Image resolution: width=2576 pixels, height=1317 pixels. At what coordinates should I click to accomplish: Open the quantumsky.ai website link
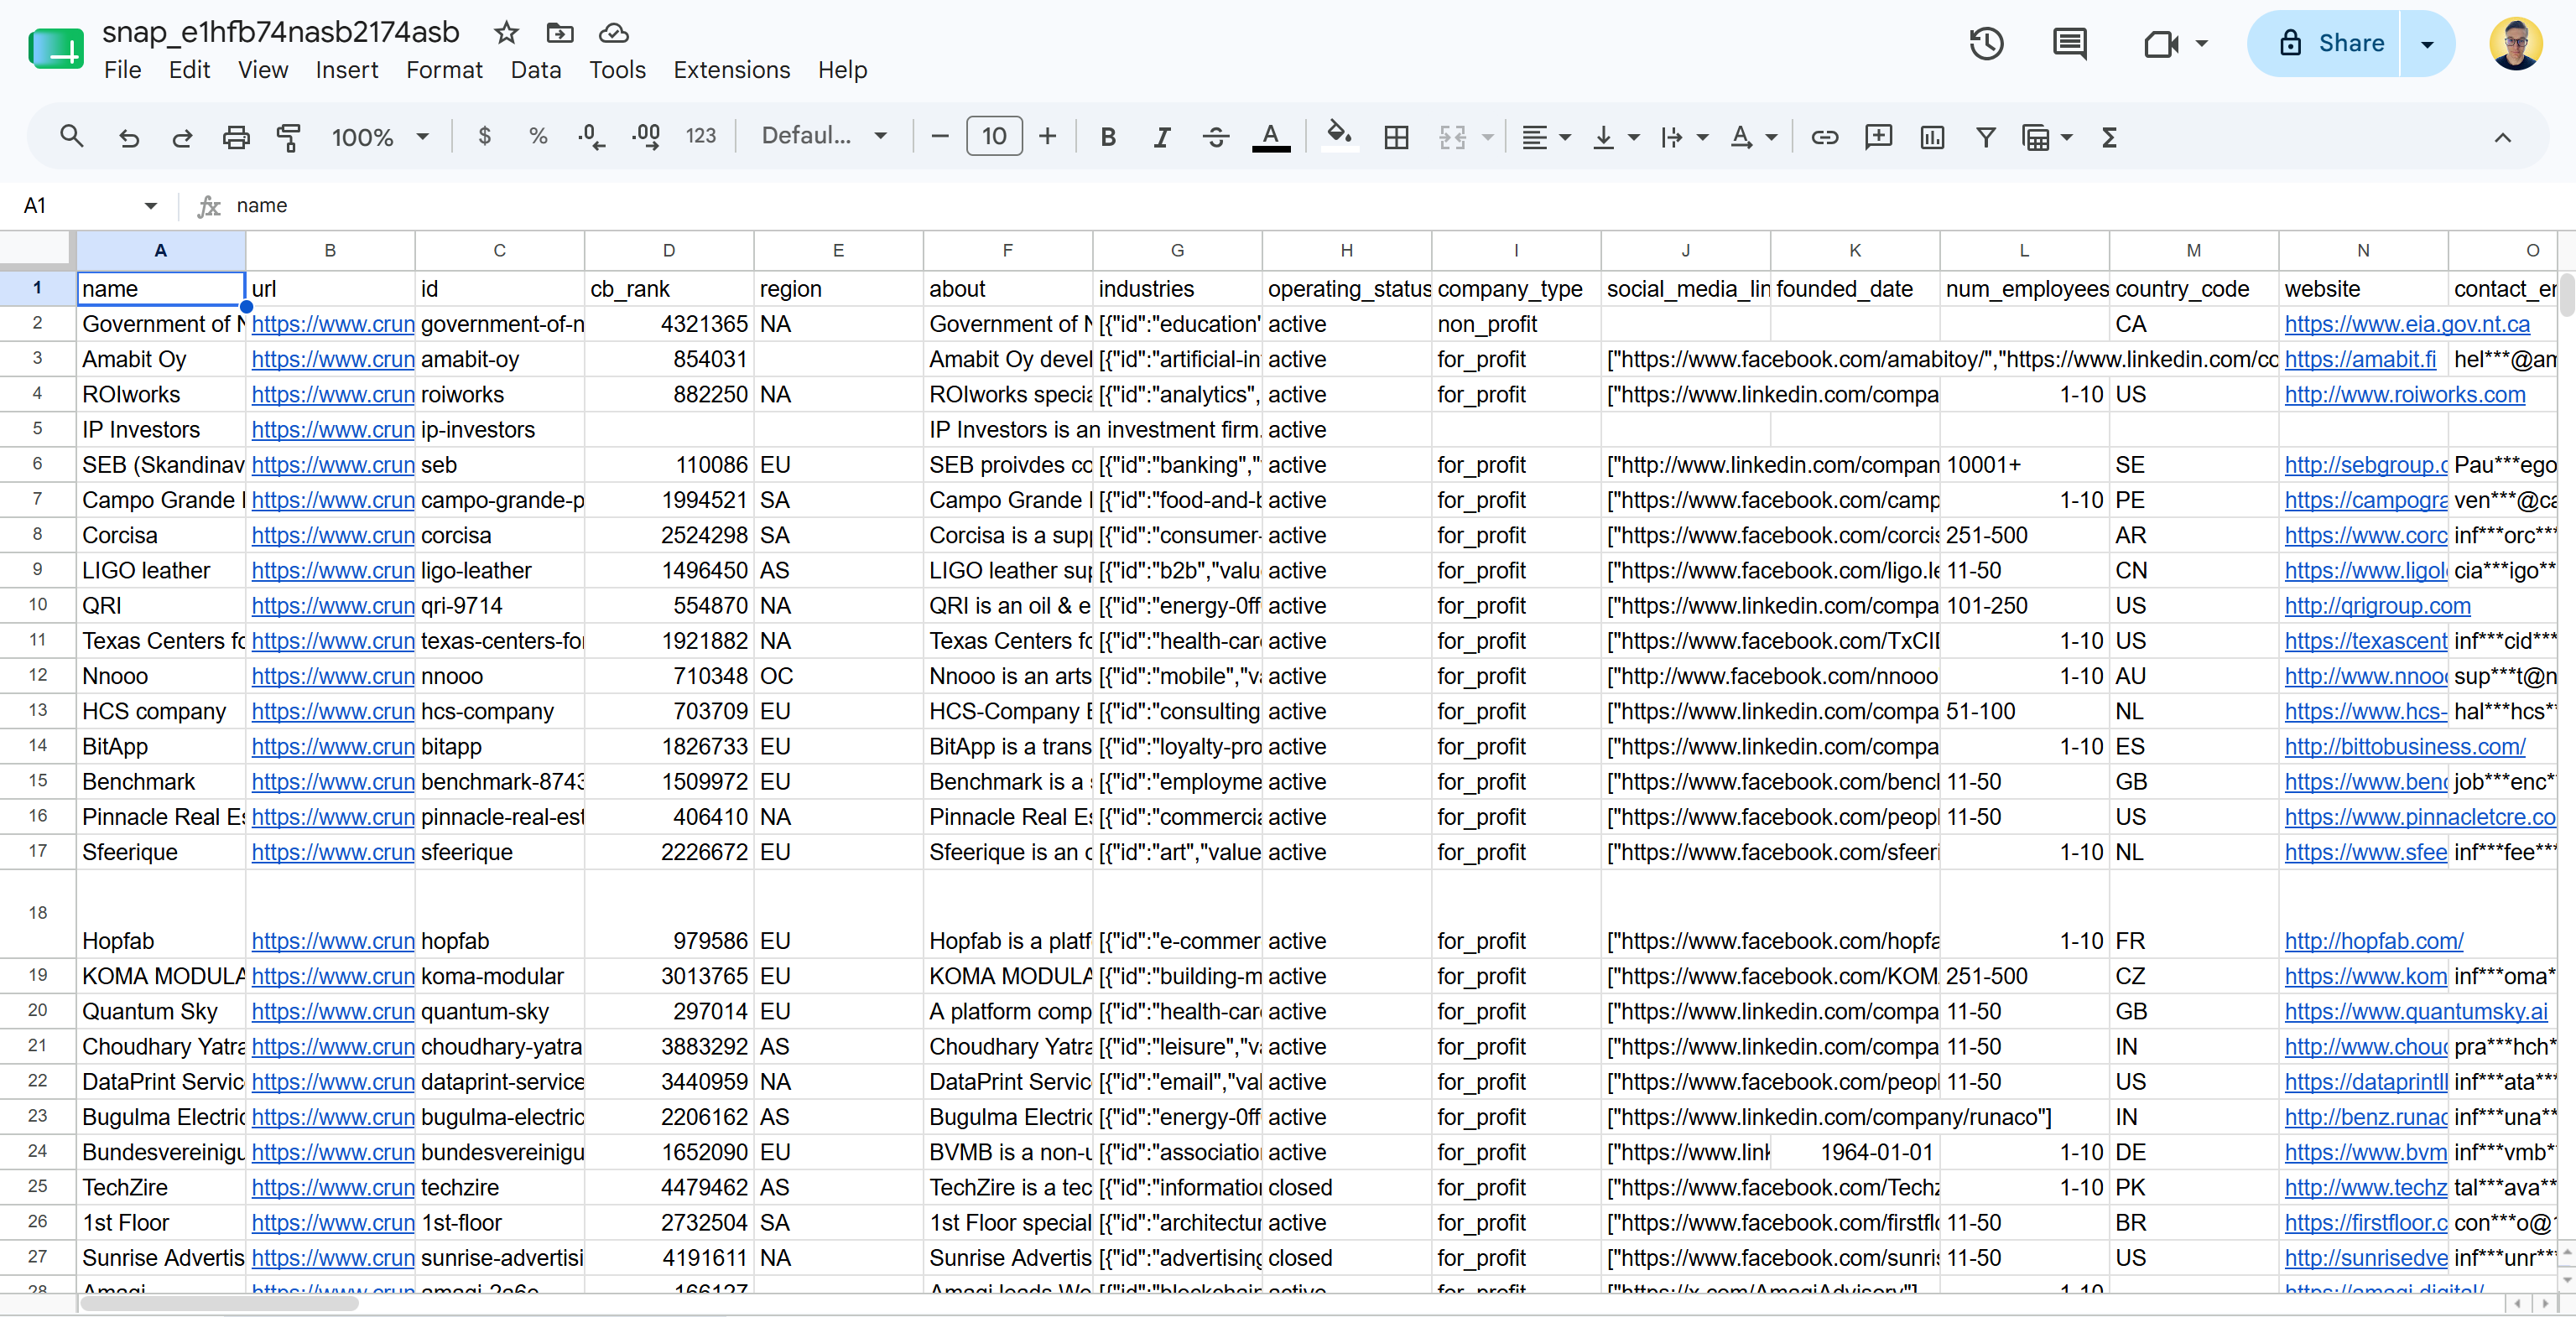coord(2416,1011)
